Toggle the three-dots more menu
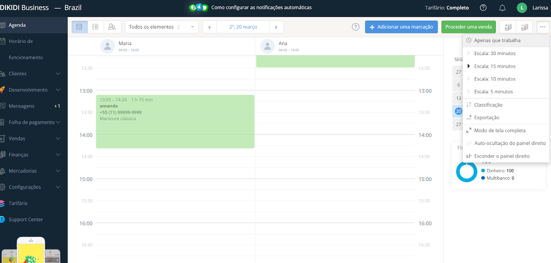 (543, 27)
